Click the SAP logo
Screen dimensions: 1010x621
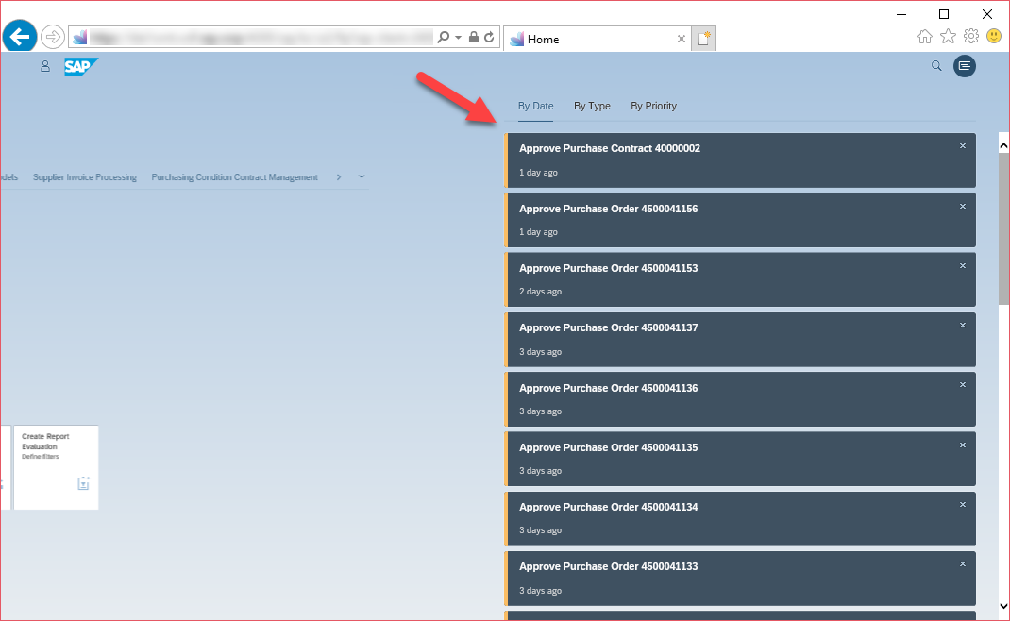(x=80, y=66)
